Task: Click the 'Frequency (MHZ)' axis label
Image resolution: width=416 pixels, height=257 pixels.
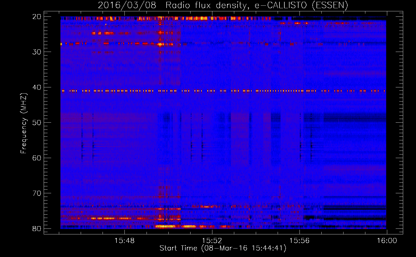Action: pyautogui.click(x=24, y=123)
